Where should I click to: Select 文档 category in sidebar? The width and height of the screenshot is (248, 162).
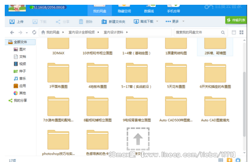pyautogui.click(x=20, y=57)
